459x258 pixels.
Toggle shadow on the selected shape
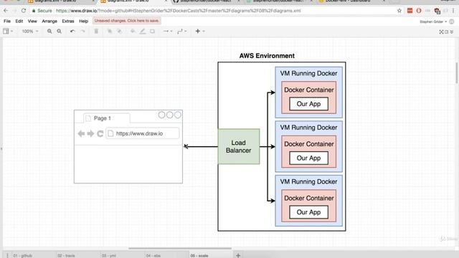pyautogui.click(x=152, y=32)
